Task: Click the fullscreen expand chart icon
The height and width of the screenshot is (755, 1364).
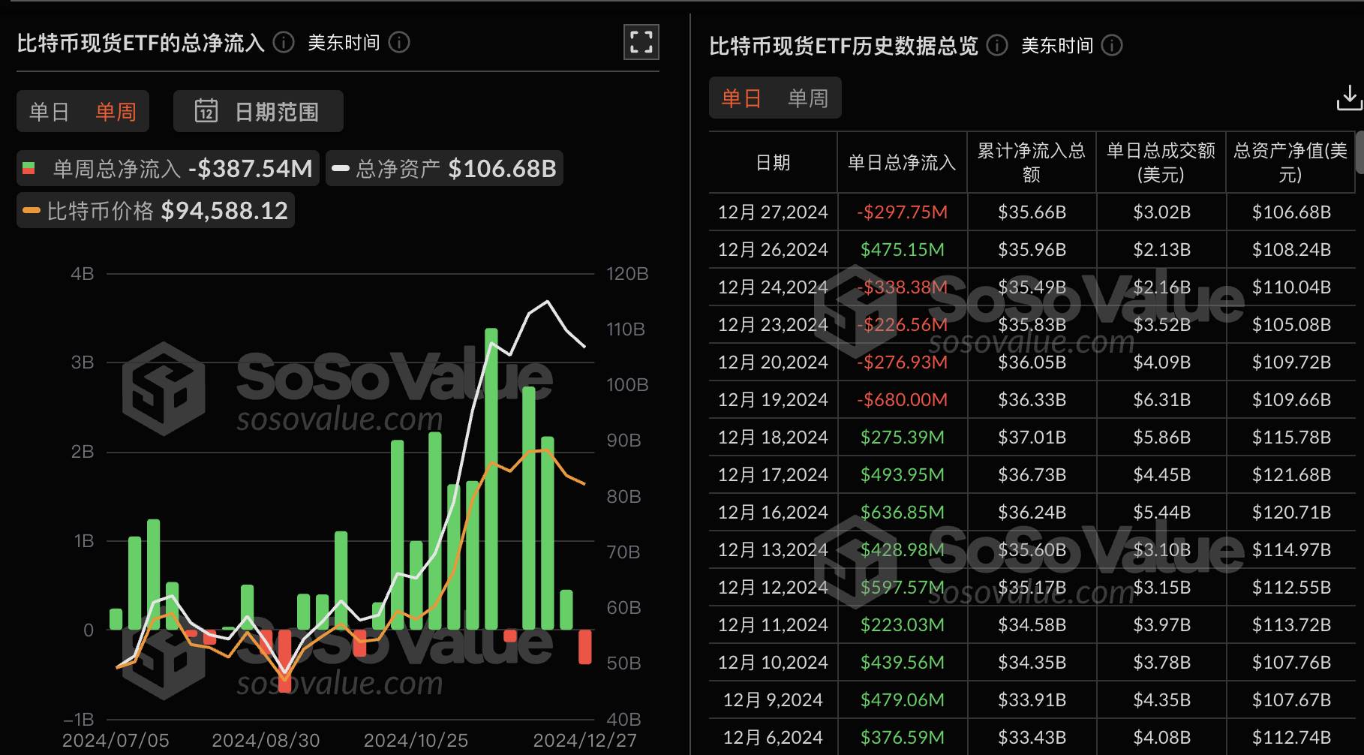Action: click(641, 41)
